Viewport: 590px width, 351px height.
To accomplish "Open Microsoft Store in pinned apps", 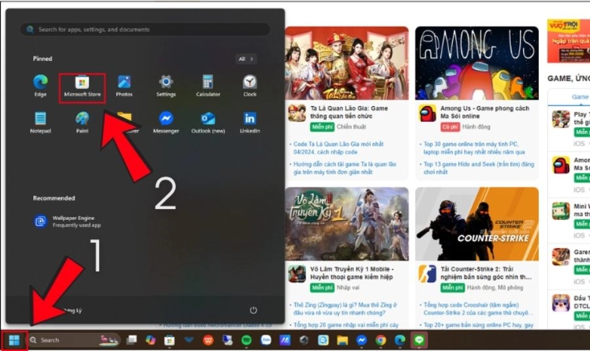I will click(x=82, y=87).
